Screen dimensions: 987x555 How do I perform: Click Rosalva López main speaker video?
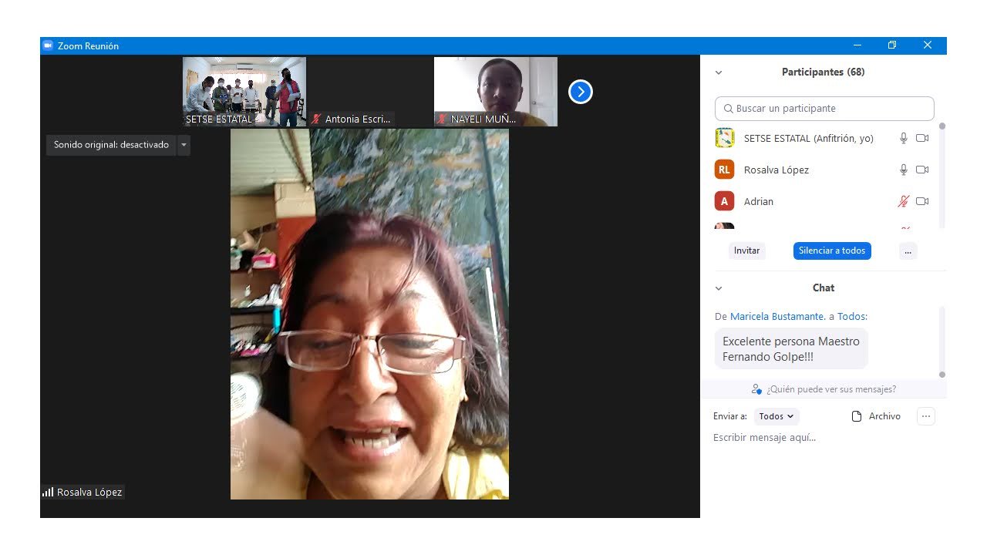point(369,314)
